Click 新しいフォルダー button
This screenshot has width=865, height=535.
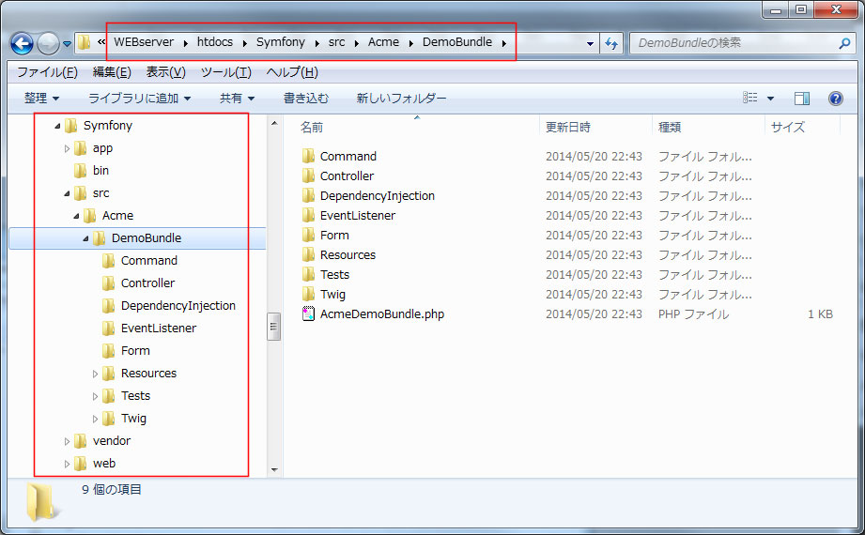(x=401, y=99)
